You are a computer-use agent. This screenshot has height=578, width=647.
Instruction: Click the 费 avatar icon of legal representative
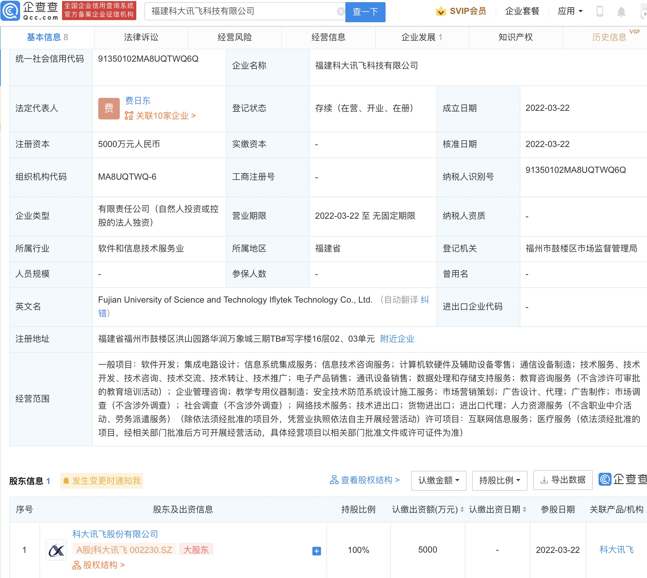(x=109, y=108)
